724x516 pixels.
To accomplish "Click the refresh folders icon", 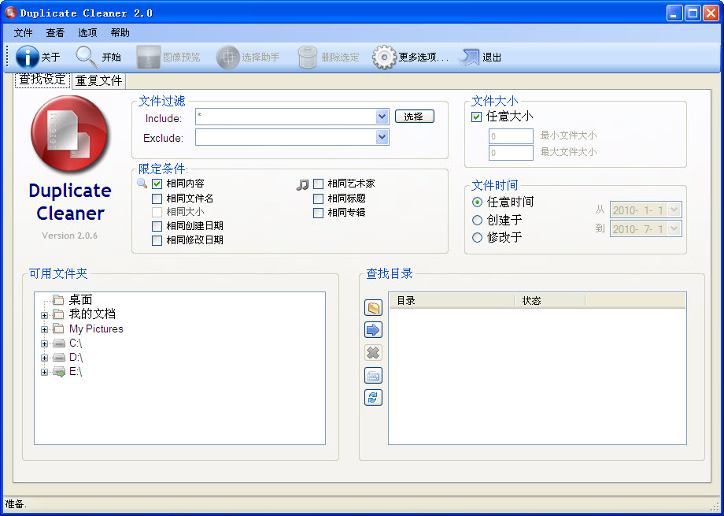I will point(373,398).
